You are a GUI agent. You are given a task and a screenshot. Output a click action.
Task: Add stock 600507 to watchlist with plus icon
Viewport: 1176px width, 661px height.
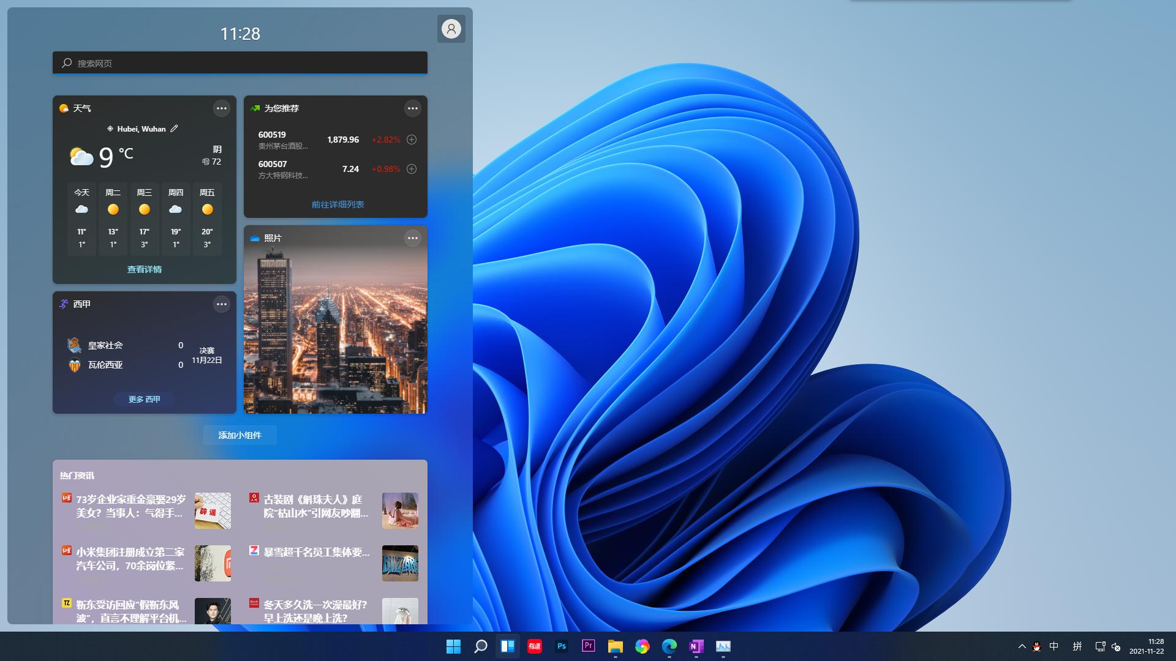click(412, 169)
